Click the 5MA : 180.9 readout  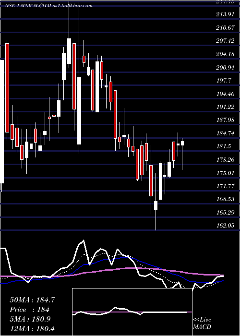pos(30,319)
